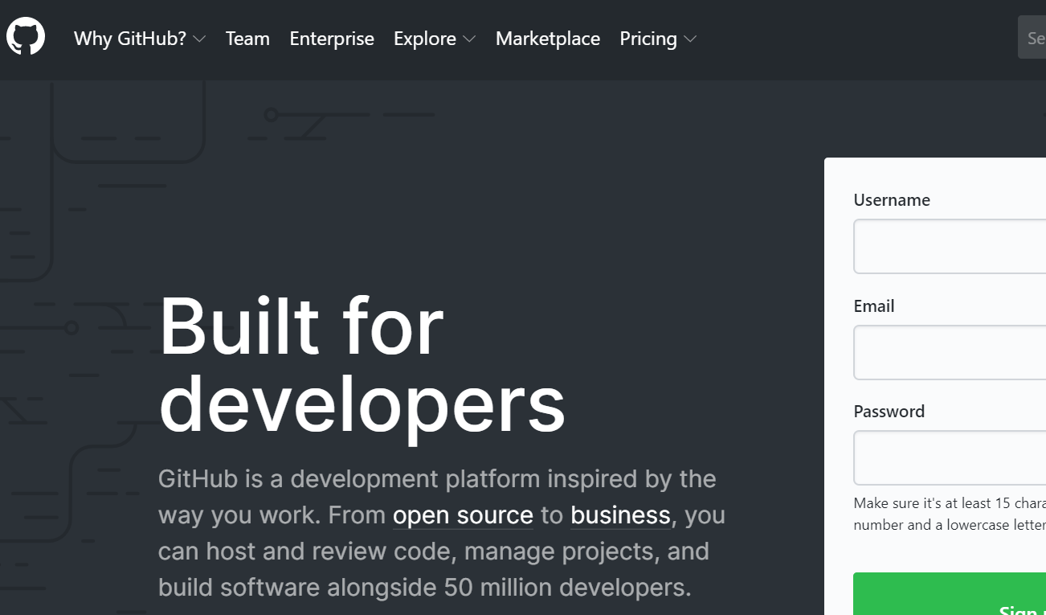Click into the Email field

pyautogui.click(x=950, y=352)
